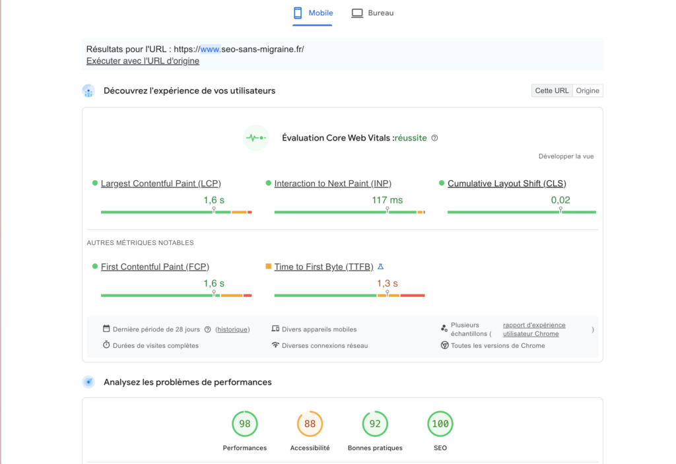Screen dimensions: 676x464
Task: Click the LCP distribution bar marker
Action: tap(214, 210)
